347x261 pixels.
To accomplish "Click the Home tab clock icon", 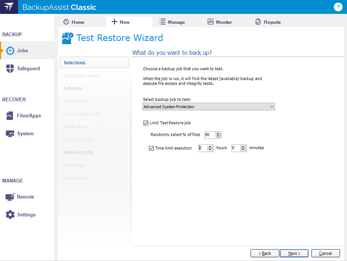I will point(66,22).
